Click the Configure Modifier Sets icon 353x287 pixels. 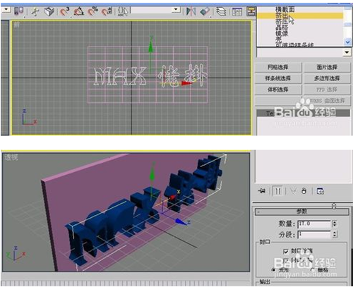coord(321,191)
